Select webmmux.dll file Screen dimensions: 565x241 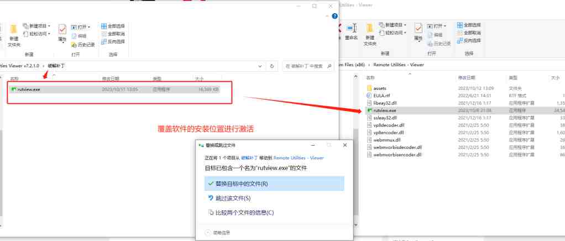pos(386,140)
